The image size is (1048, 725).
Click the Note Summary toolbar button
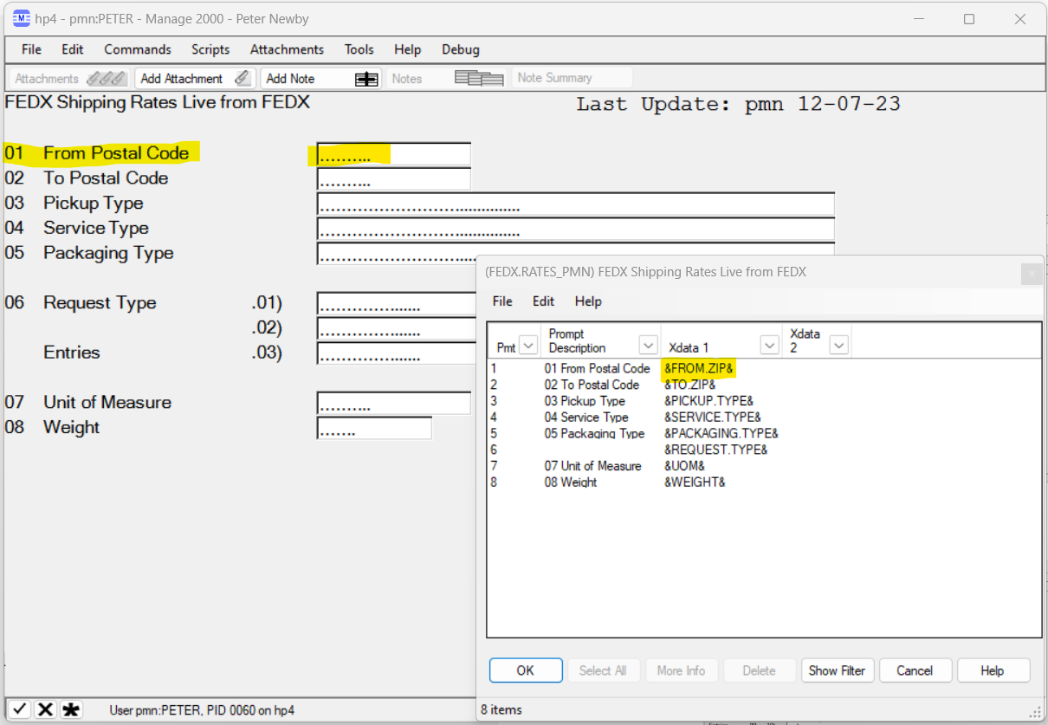573,78
